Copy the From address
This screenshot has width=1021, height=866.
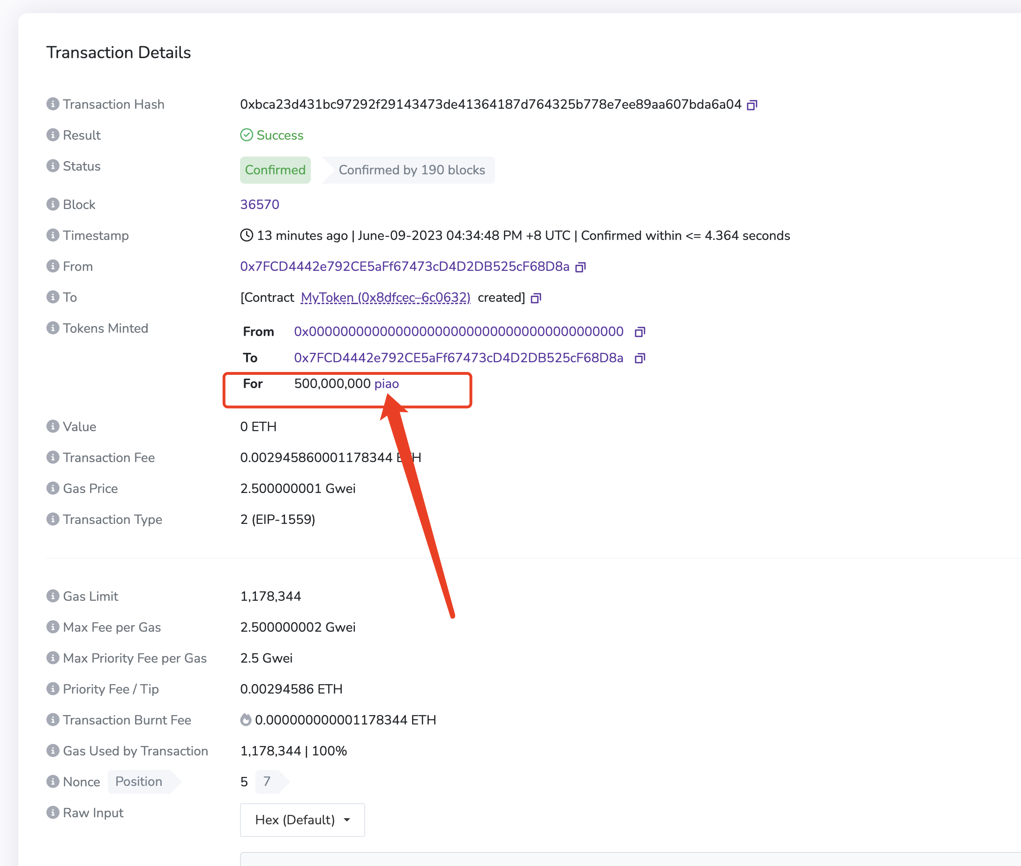coord(580,267)
